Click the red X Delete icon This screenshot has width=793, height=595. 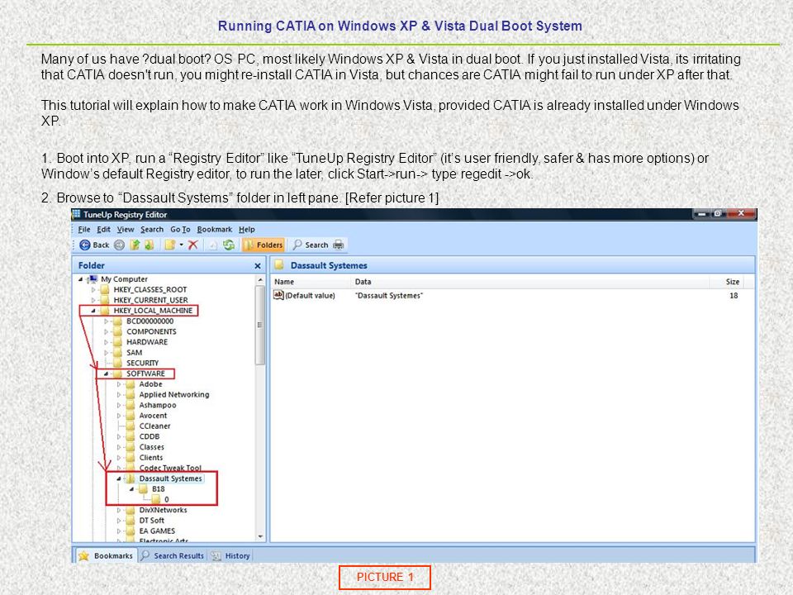pyautogui.click(x=192, y=245)
